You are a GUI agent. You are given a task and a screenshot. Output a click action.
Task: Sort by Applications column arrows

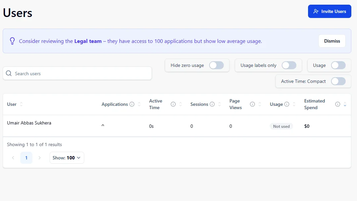(x=139, y=104)
